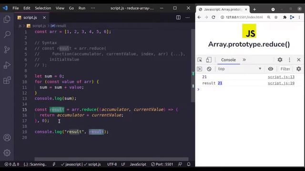The width and height of the screenshot is (305, 171).
Task: Open the Selection menu
Action: [x=43, y=8]
